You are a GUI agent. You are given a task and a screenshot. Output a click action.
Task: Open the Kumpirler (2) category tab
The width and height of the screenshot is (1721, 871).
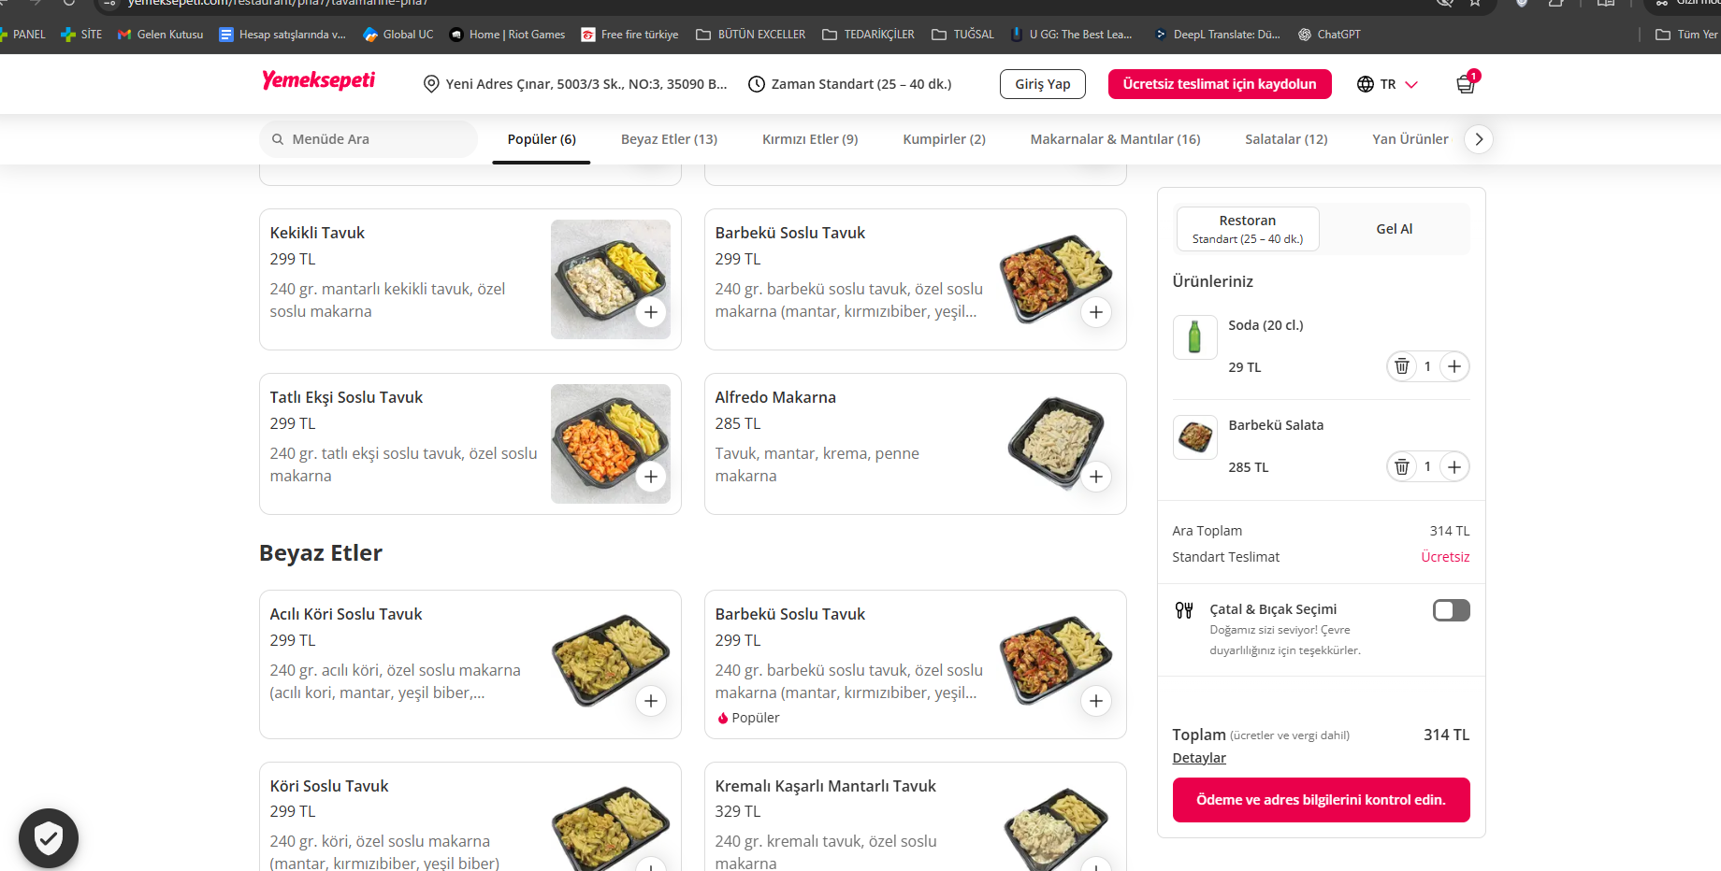[944, 139]
